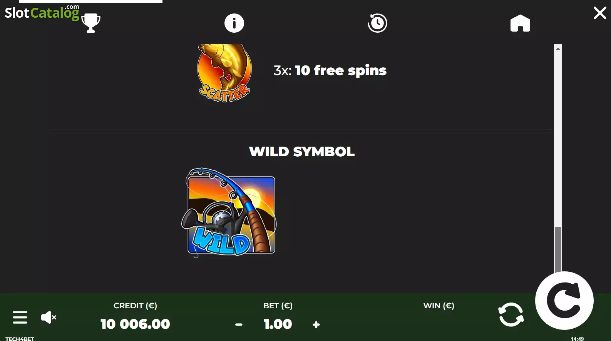Click the info panel scrollbar thumb

[558, 249]
